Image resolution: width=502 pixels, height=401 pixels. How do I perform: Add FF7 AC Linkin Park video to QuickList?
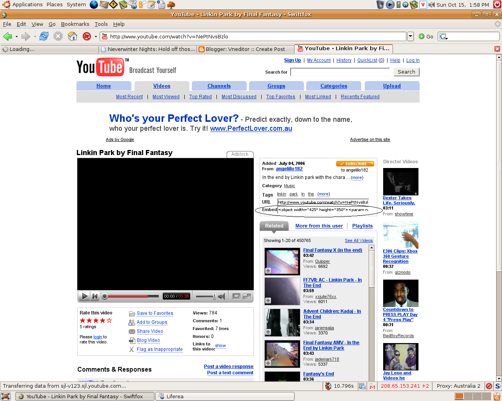point(268,301)
